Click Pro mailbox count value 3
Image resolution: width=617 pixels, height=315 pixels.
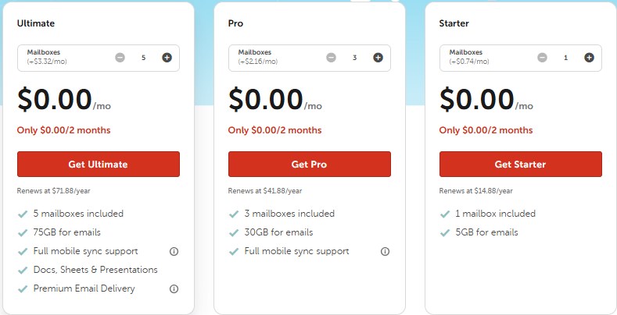click(354, 58)
